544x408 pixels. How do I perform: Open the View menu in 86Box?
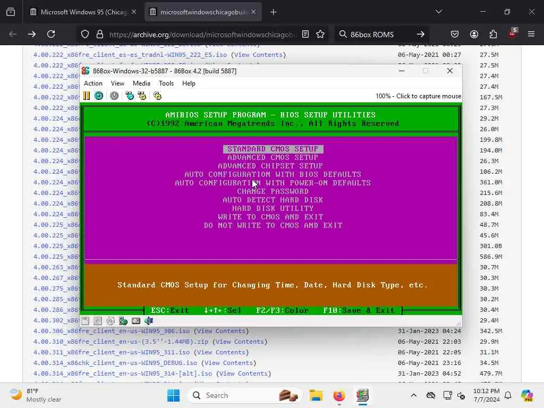tap(117, 83)
